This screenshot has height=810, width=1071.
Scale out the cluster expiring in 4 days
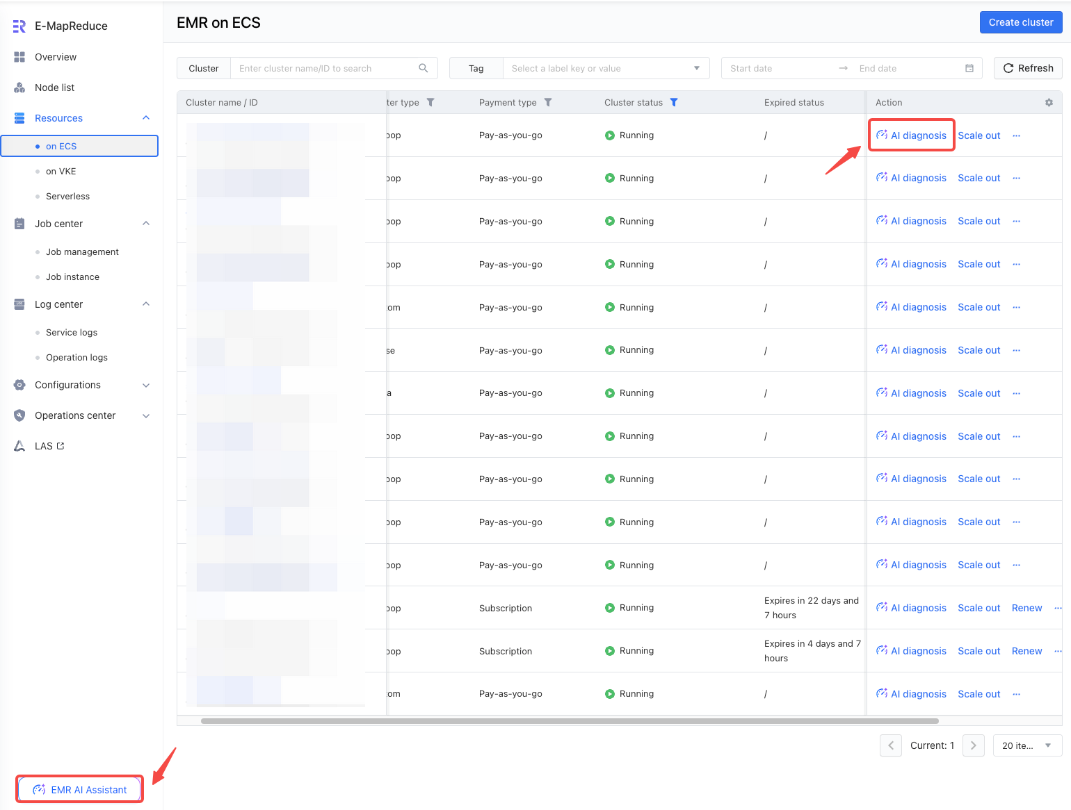[979, 651]
